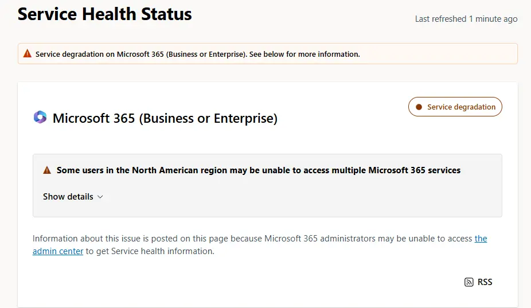This screenshot has height=308, width=531.
Task: Click the brown dot in the status badge
Action: [x=419, y=107]
